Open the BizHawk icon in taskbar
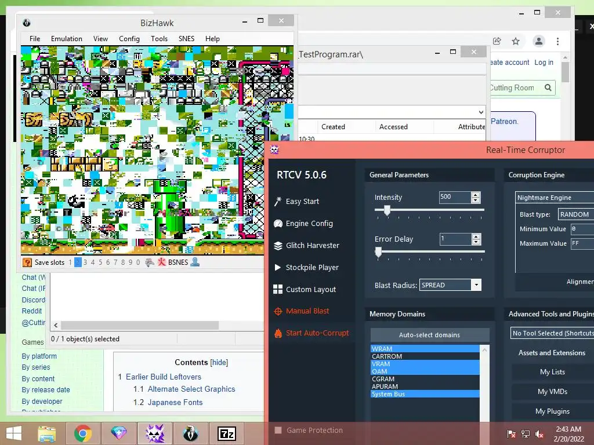 point(190,433)
